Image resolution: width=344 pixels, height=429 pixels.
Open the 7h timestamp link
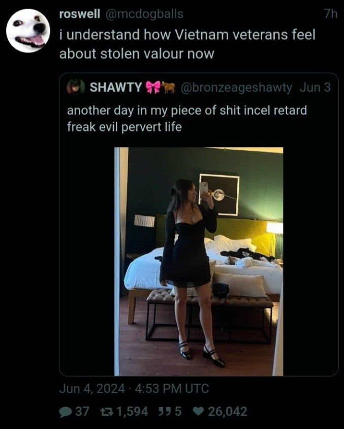[331, 14]
